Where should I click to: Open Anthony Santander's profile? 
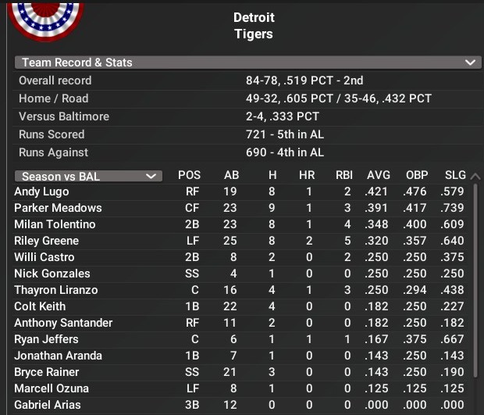pos(63,323)
